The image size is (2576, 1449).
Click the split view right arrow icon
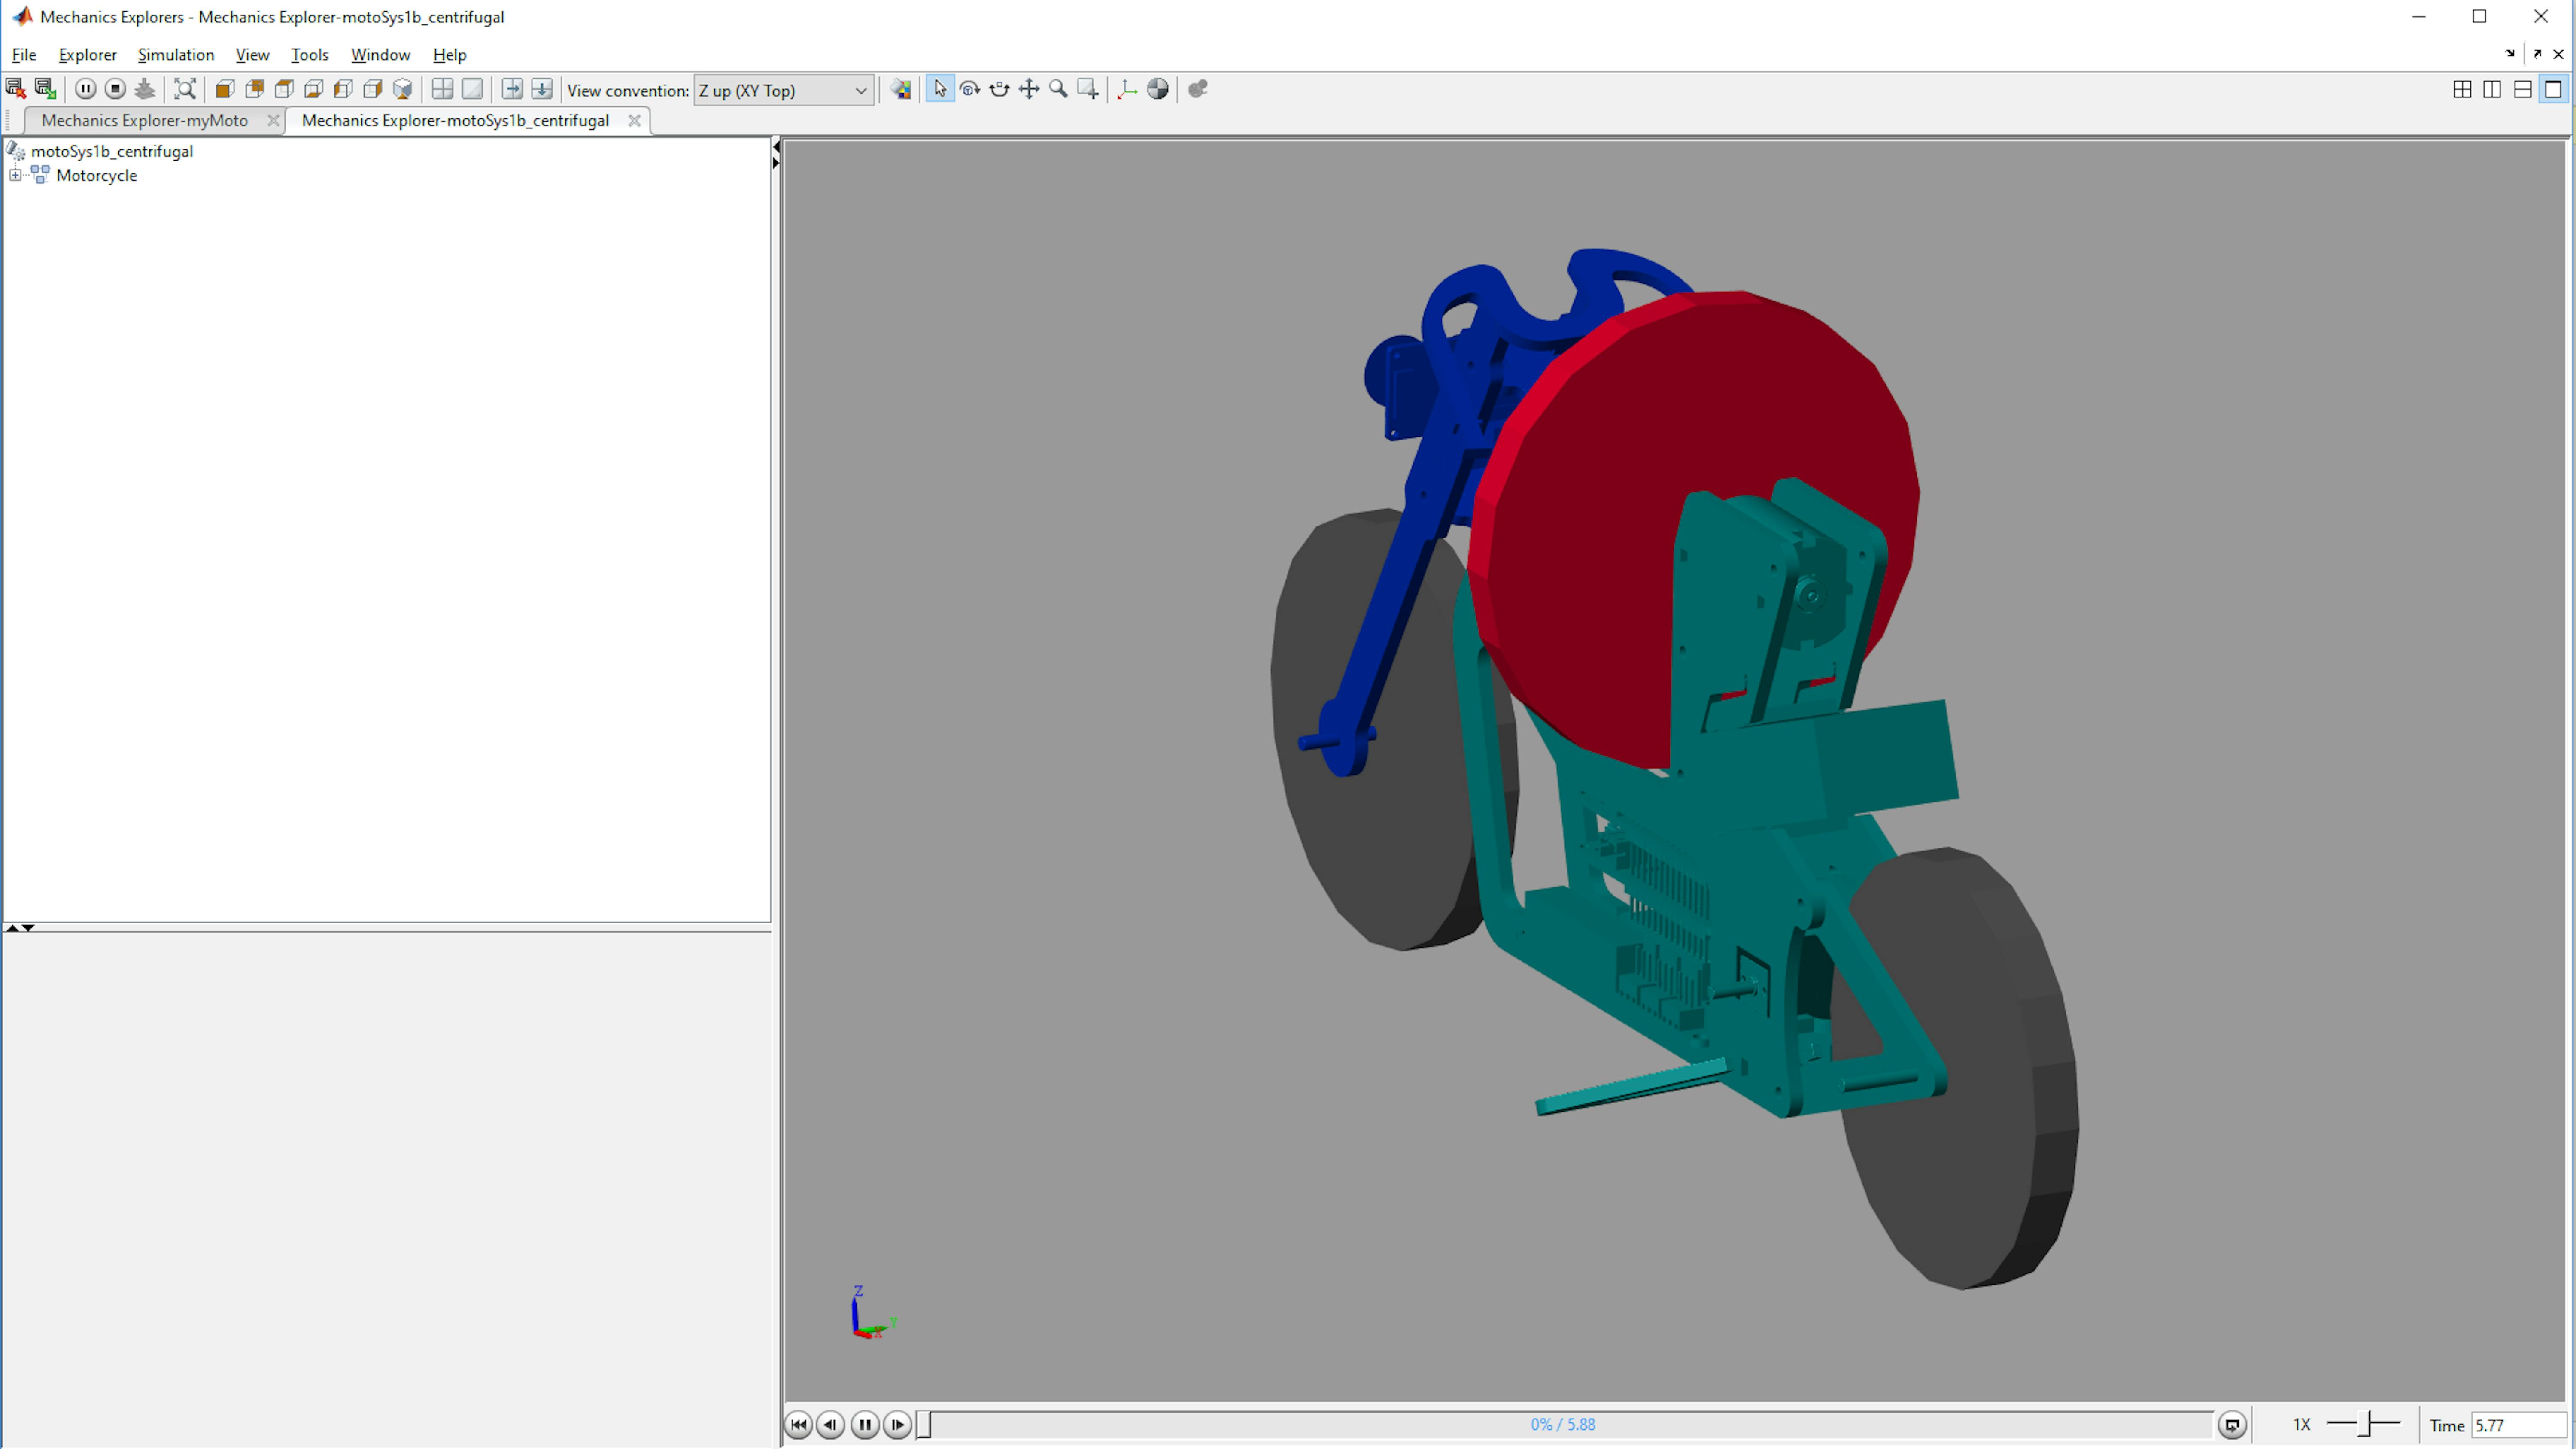512,89
